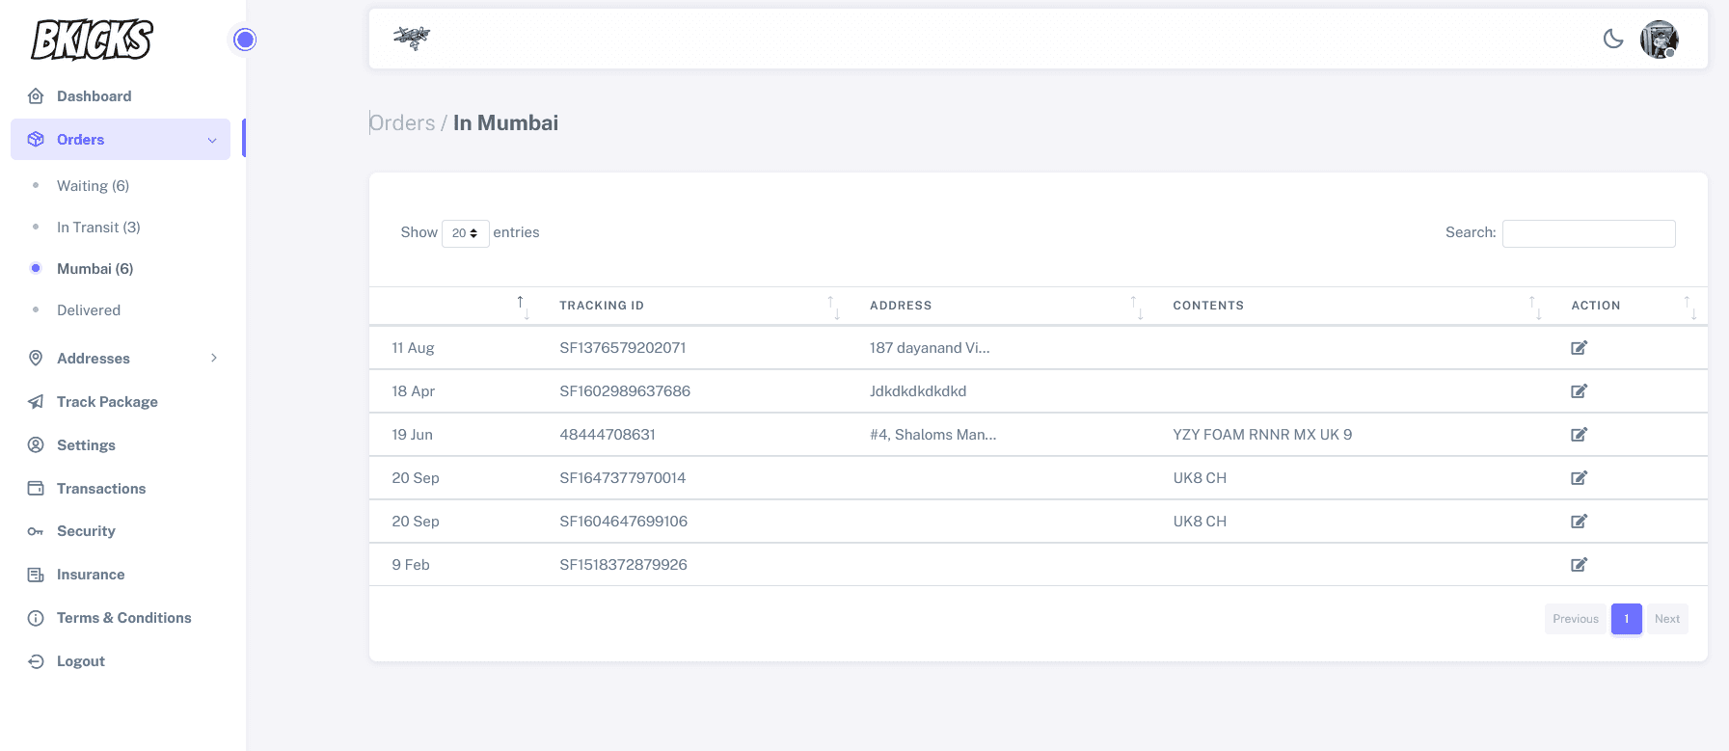This screenshot has height=751, width=1729.
Task: Click the airplane icon in the top bar
Action: 412,38
